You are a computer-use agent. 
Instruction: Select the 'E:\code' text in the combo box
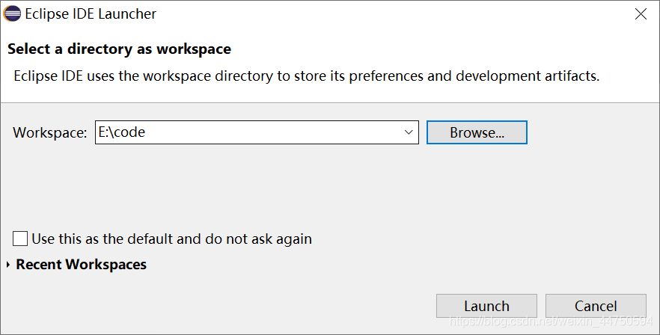click(x=122, y=132)
